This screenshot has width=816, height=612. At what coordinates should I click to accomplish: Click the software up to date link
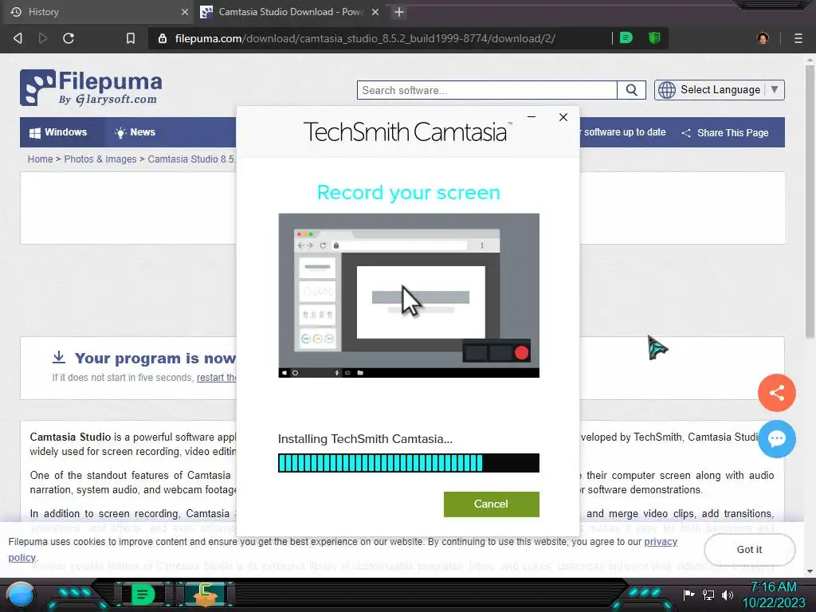[623, 132]
